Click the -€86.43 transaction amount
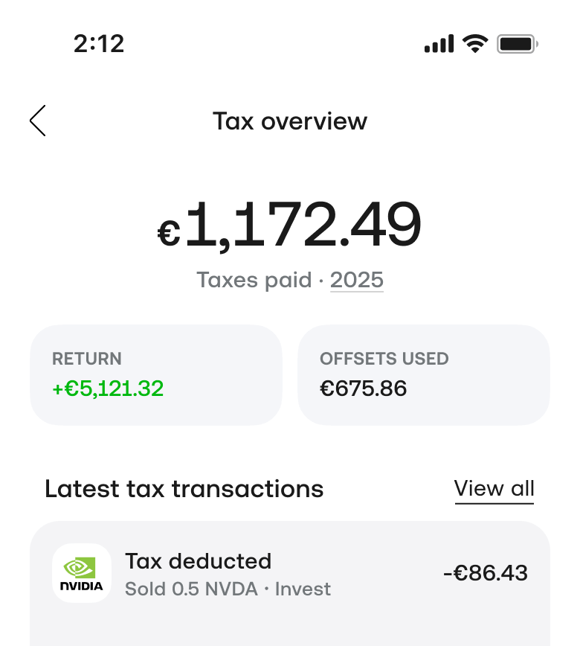 [486, 573]
